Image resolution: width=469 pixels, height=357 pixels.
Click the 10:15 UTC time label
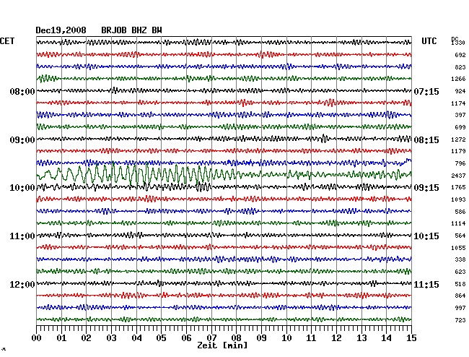426,236
